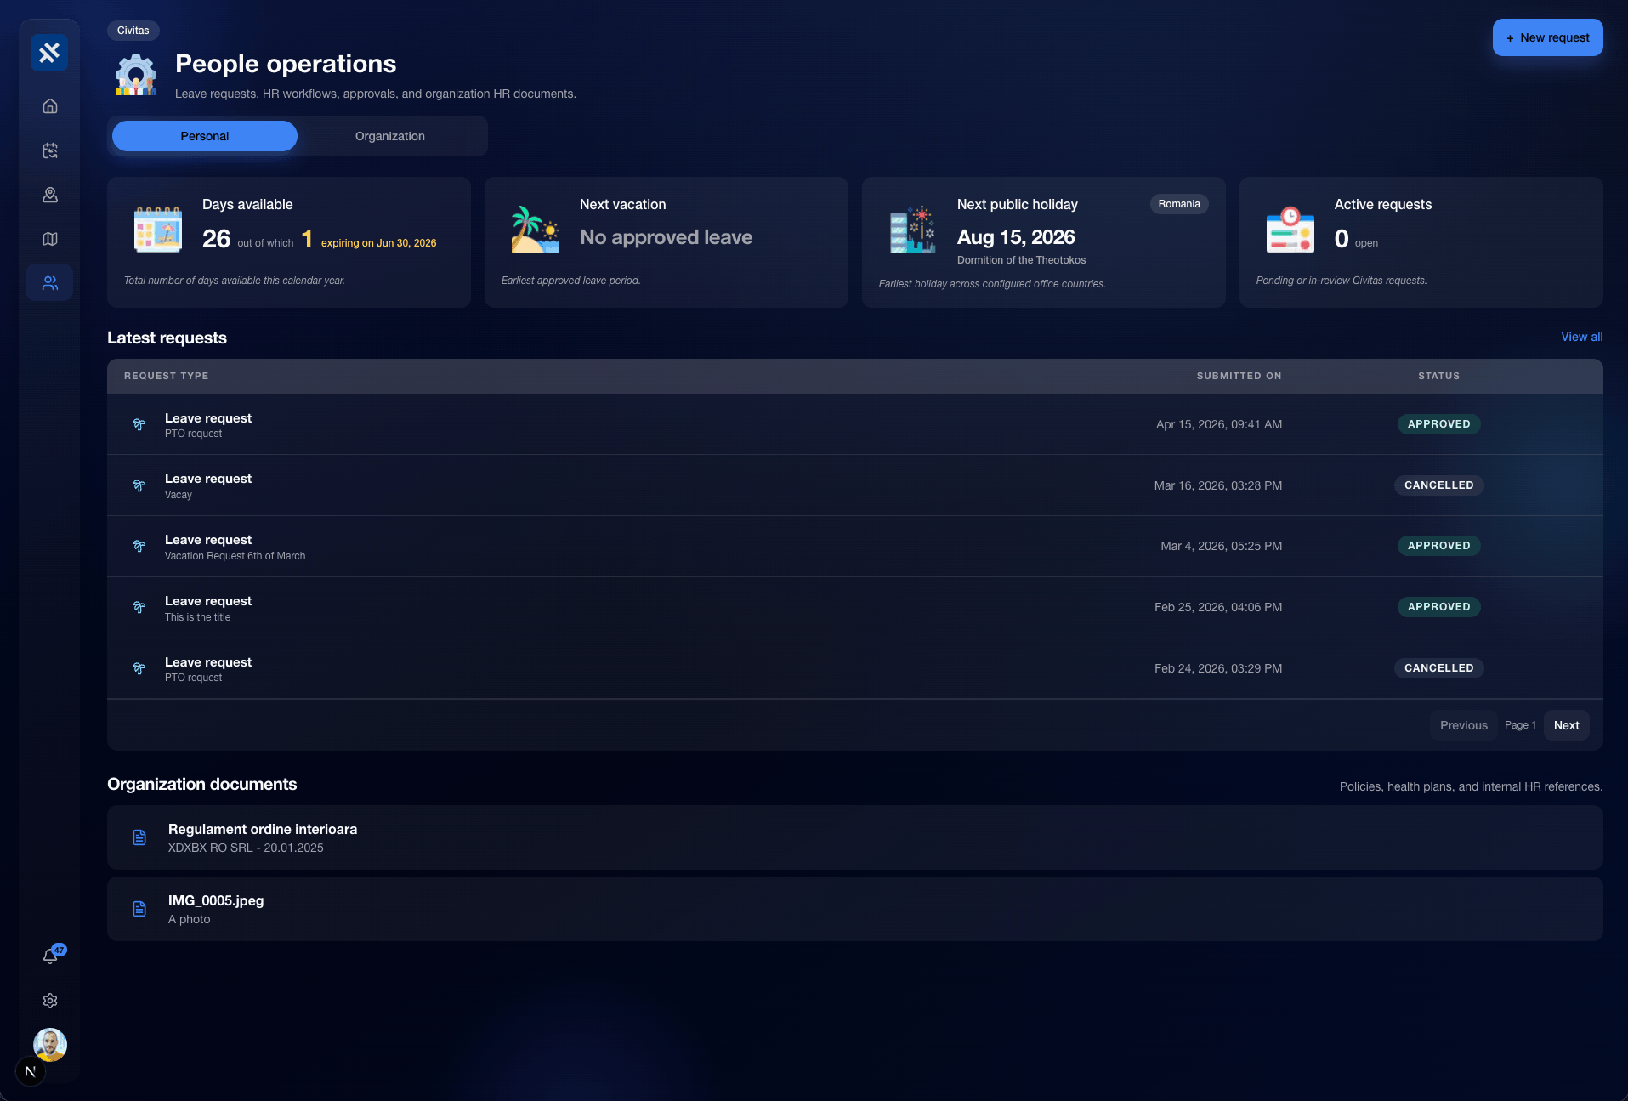Open the Feb 24 PTO request row
1628x1101 pixels.
[855, 669]
